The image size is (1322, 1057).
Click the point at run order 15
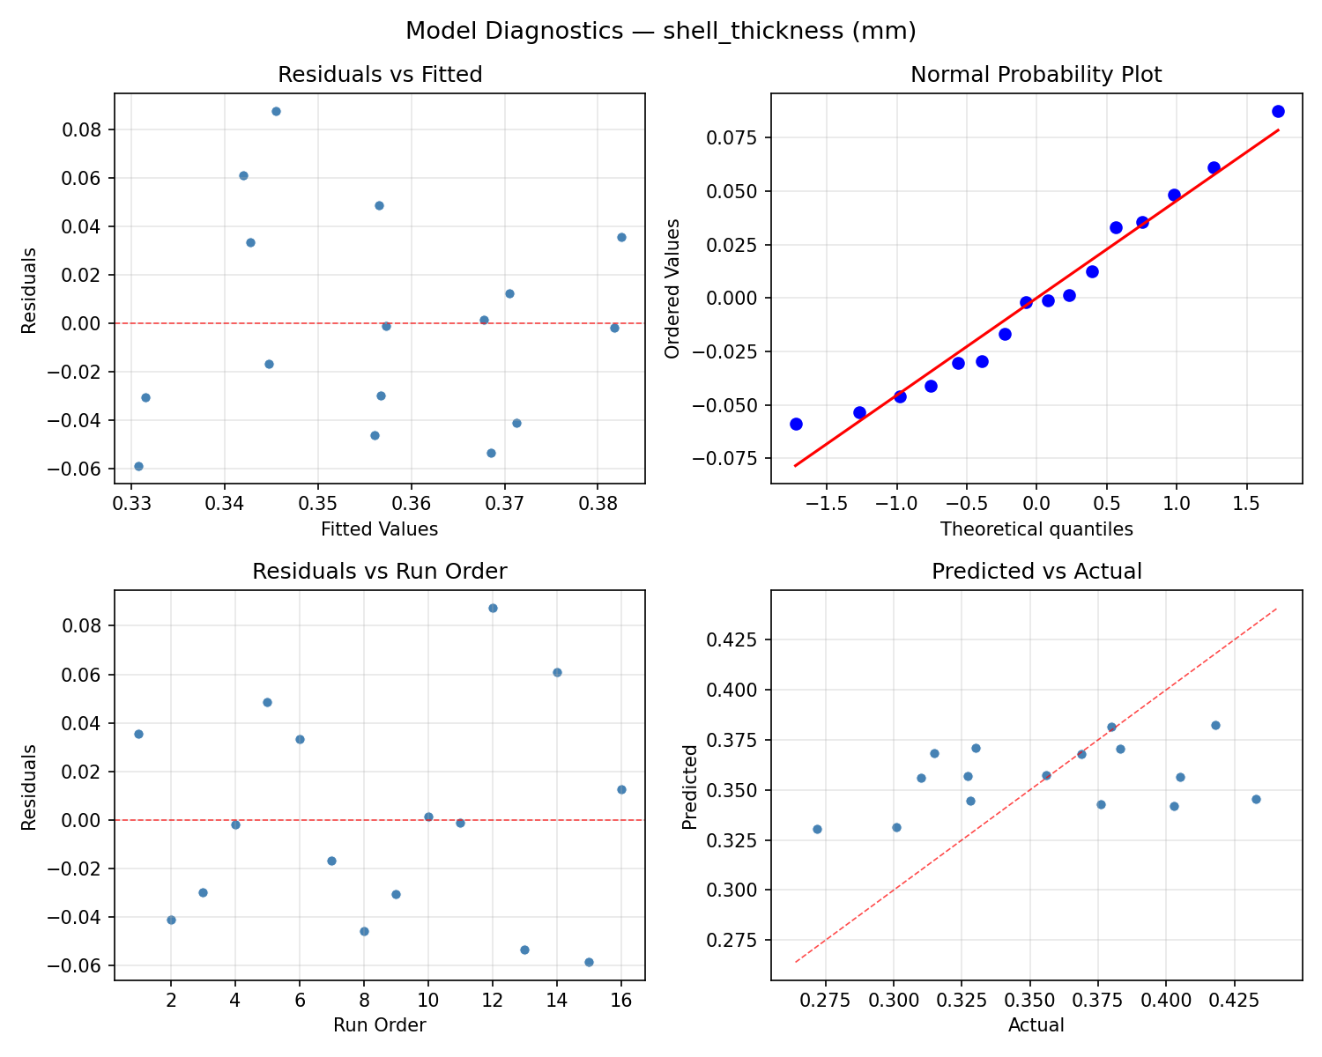click(x=589, y=965)
